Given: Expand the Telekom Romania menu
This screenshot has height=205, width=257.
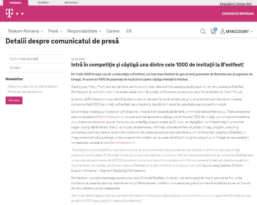Looking at the screenshot, I should [x=25, y=31].
